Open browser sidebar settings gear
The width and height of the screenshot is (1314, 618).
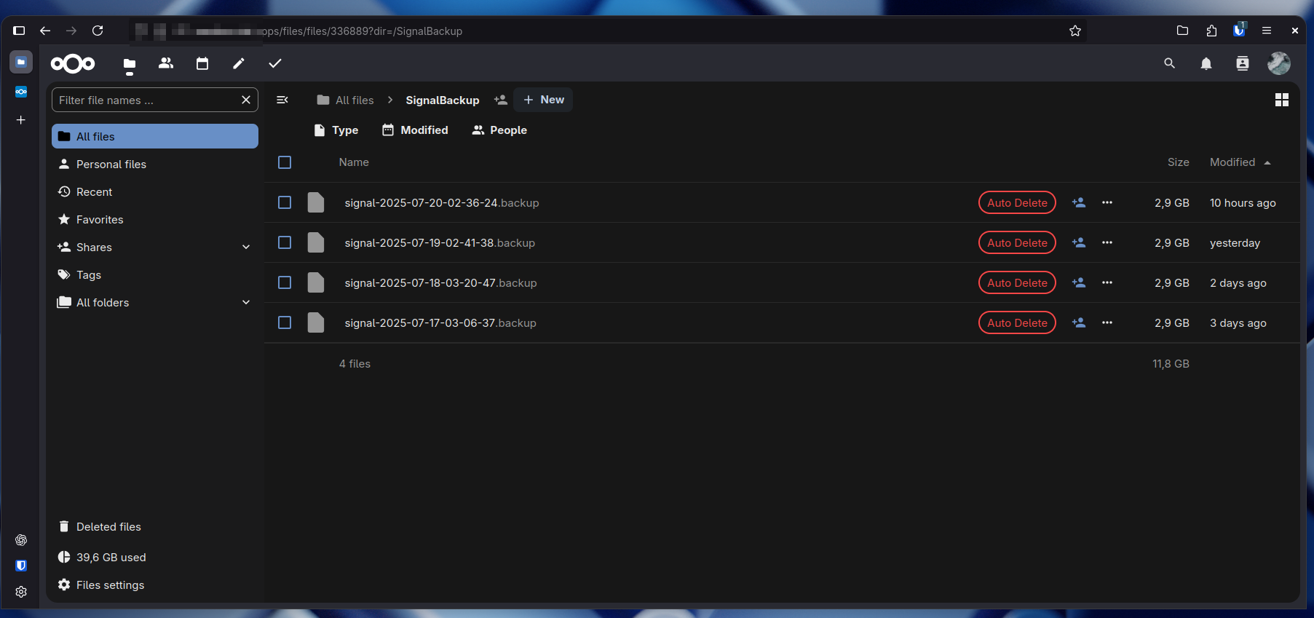(x=21, y=592)
